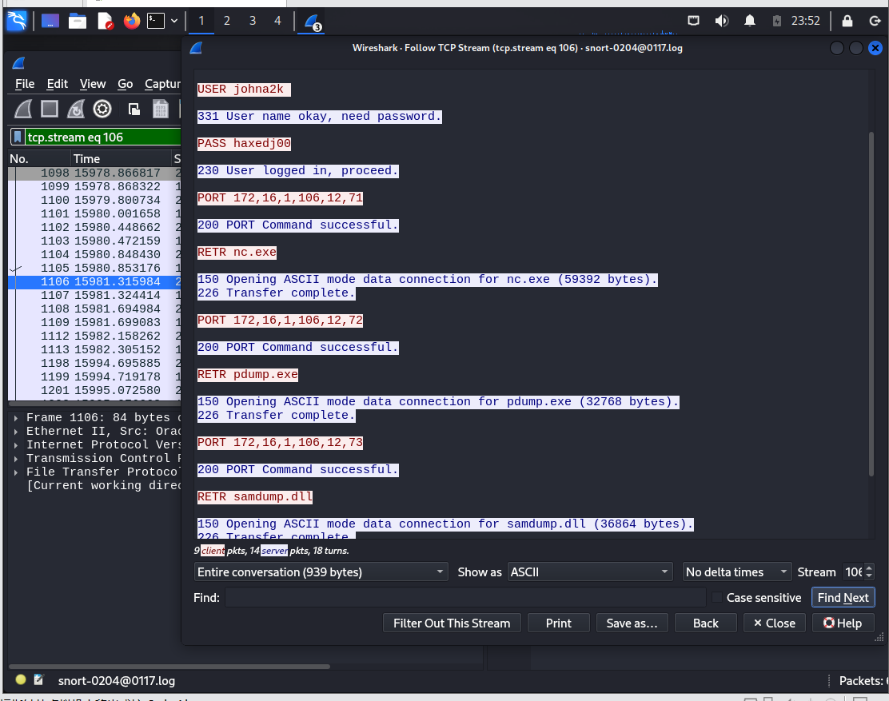
Task: Click the restart capture icon
Action: pyautogui.click(x=76, y=109)
